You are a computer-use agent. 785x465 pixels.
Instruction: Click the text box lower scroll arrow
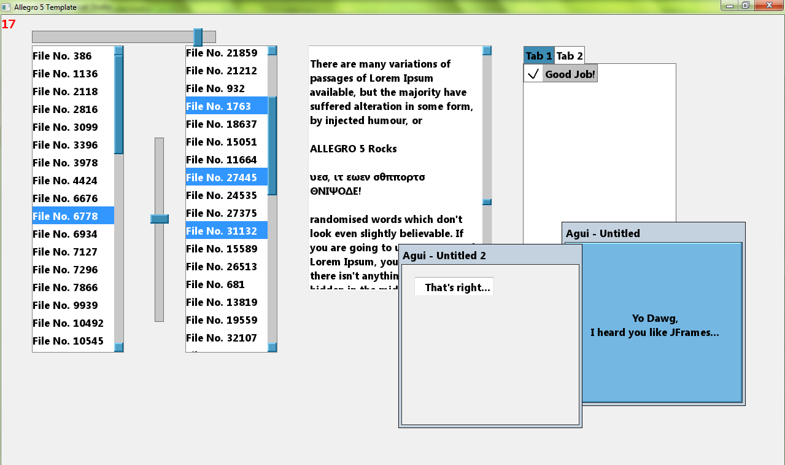point(487,201)
